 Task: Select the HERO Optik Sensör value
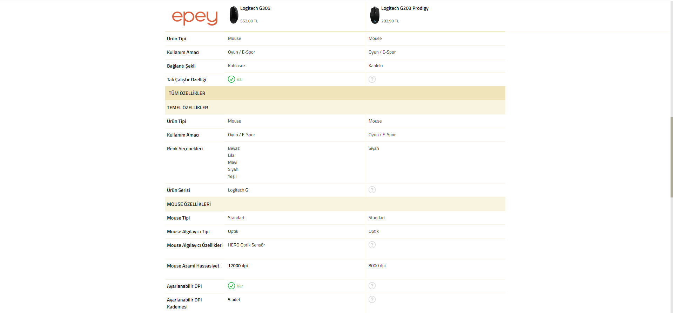(x=247, y=245)
